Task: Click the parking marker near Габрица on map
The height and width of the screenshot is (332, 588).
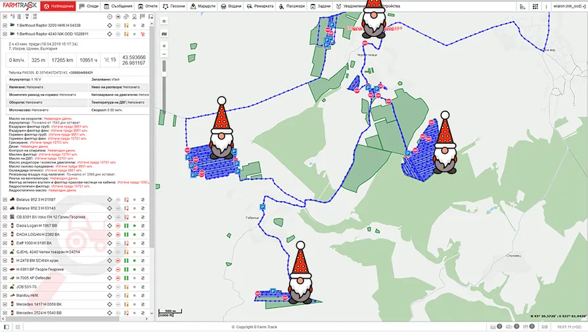Action: (263, 206)
